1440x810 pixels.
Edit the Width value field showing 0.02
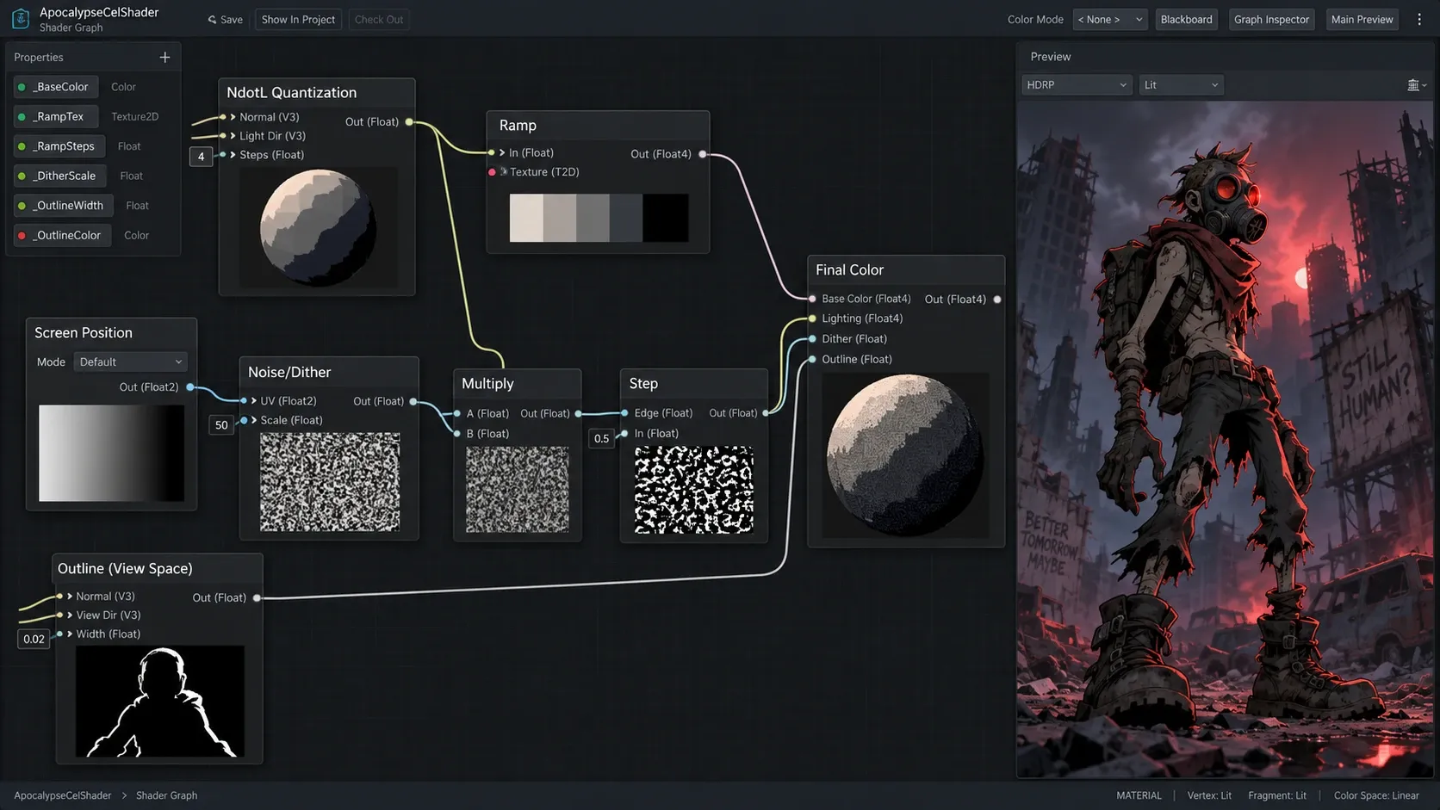34,639
